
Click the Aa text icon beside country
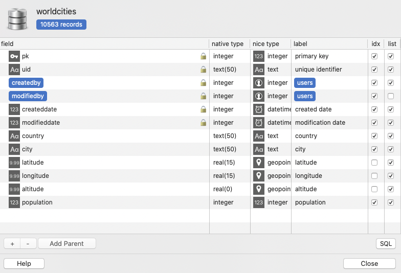pyautogui.click(x=14, y=136)
